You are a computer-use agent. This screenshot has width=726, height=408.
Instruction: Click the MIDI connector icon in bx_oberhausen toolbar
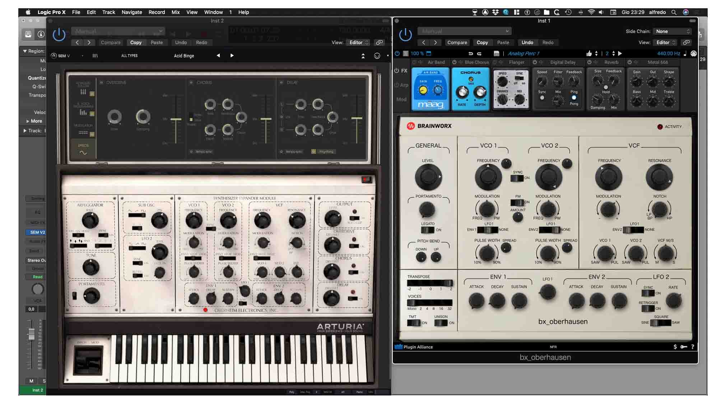(x=694, y=53)
